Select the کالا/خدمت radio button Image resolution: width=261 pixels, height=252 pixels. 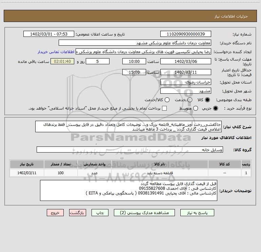coord(167,100)
